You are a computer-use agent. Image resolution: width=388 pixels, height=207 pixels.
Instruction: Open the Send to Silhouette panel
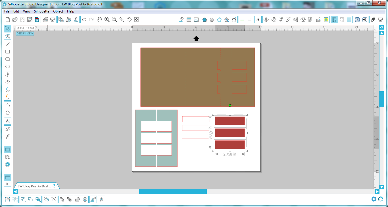(x=381, y=20)
